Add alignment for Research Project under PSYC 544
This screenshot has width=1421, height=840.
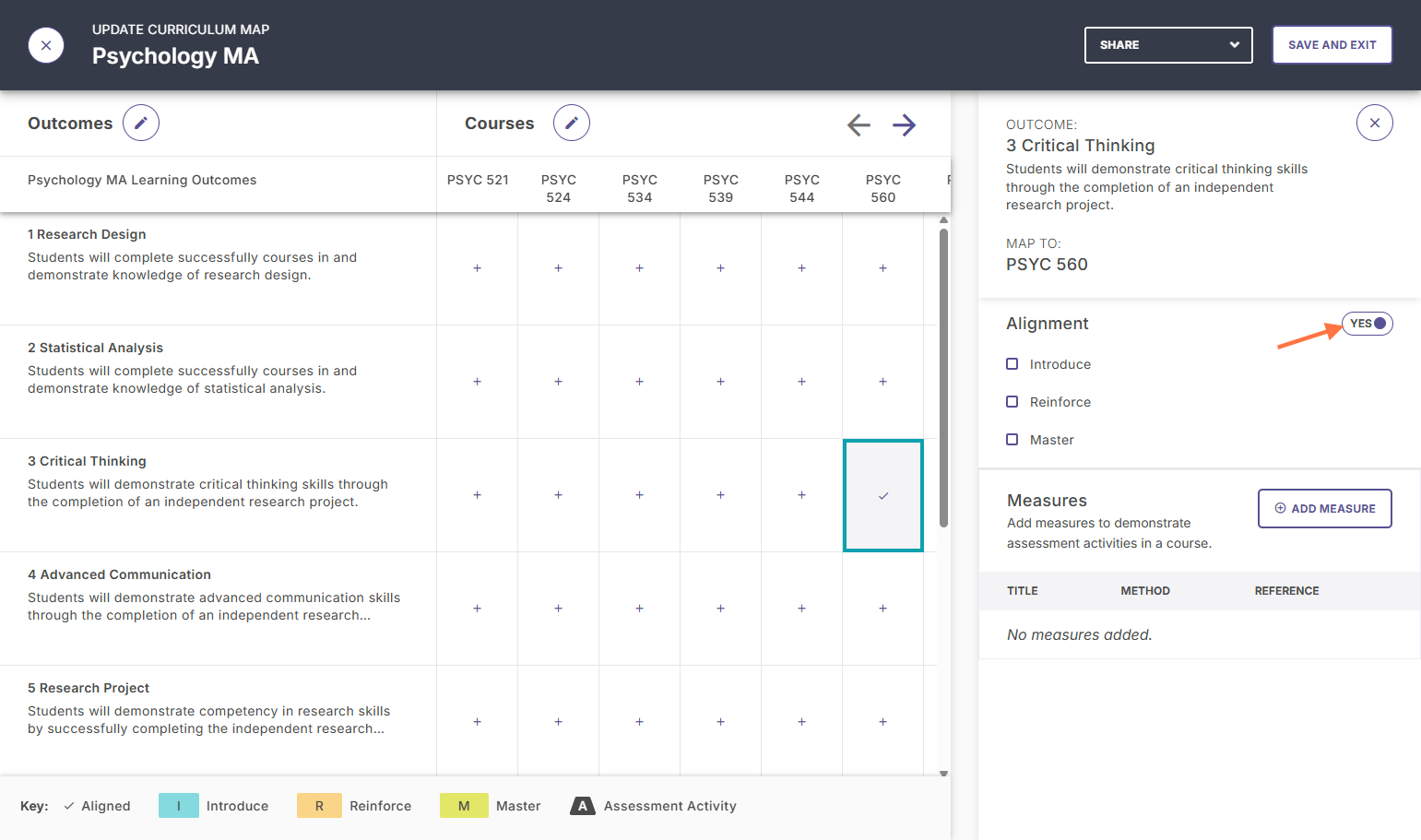point(802,722)
